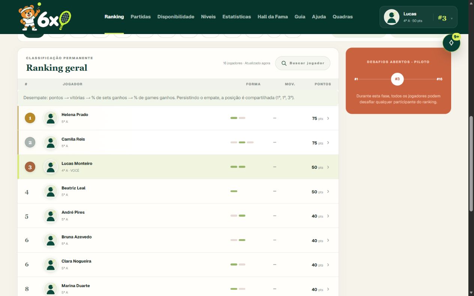Screen dimensions: 474x296
Task: Click Marina Duarte's avatar icon
Action: click(x=51, y=289)
